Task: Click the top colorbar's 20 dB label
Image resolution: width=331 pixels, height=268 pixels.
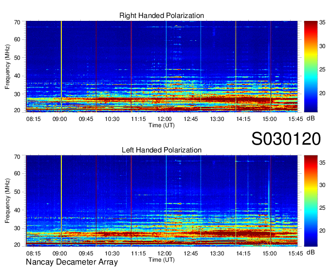Action: click(x=322, y=93)
